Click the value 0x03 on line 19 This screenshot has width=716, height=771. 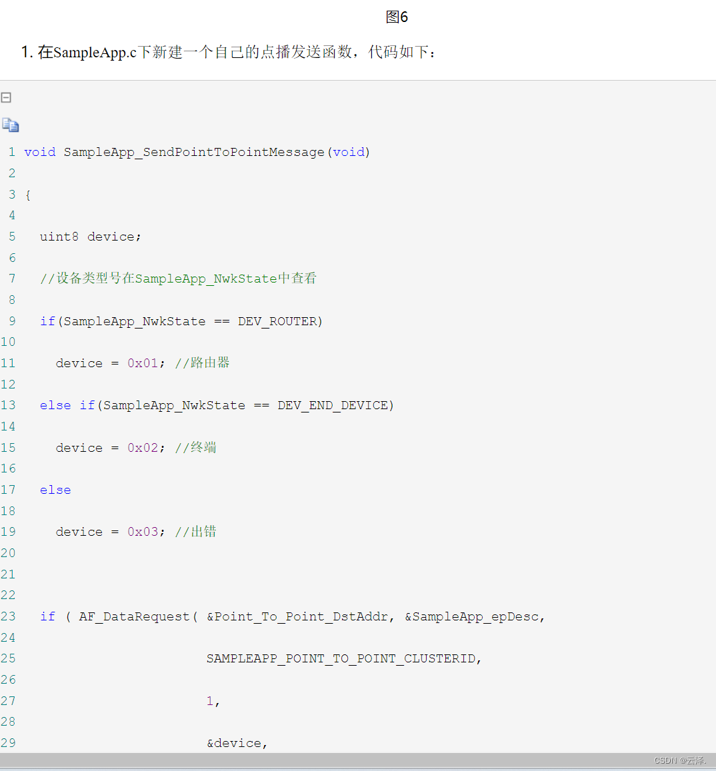point(143,532)
